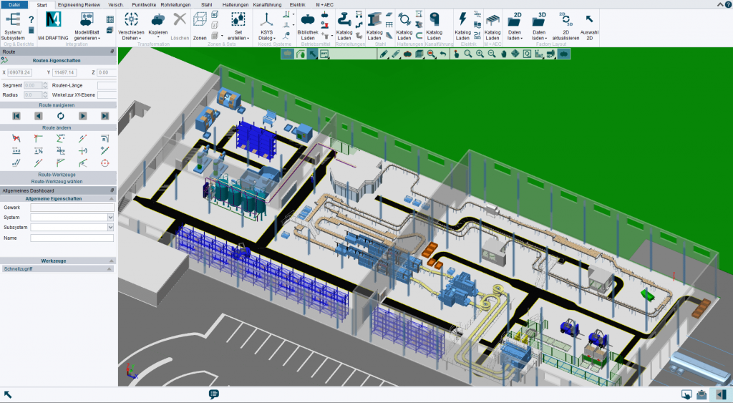Viewport: 733px width, 403px height.
Task: Undock the Route panel
Action: (112, 52)
